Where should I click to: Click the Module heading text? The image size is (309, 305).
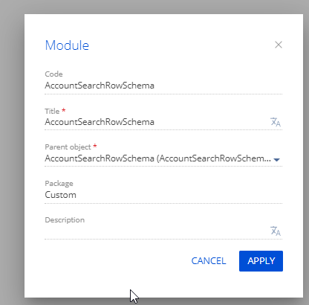tap(67, 45)
